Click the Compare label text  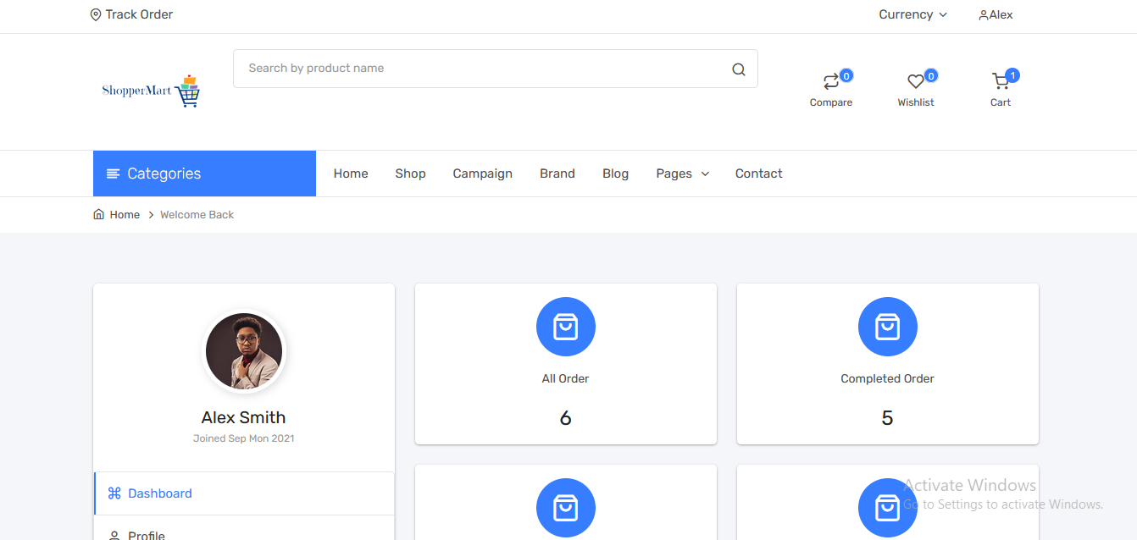point(831,102)
